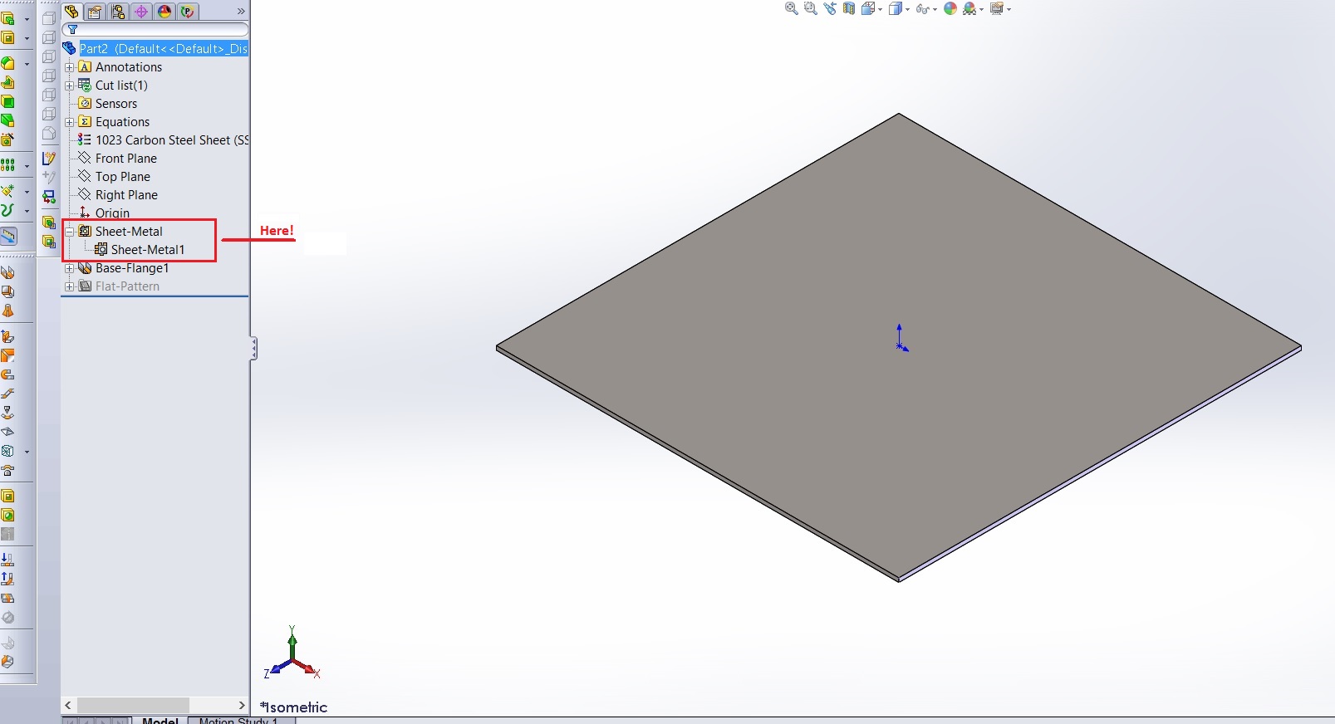Click the Miter Flange icon
The image size is (1335, 724).
click(x=8, y=355)
